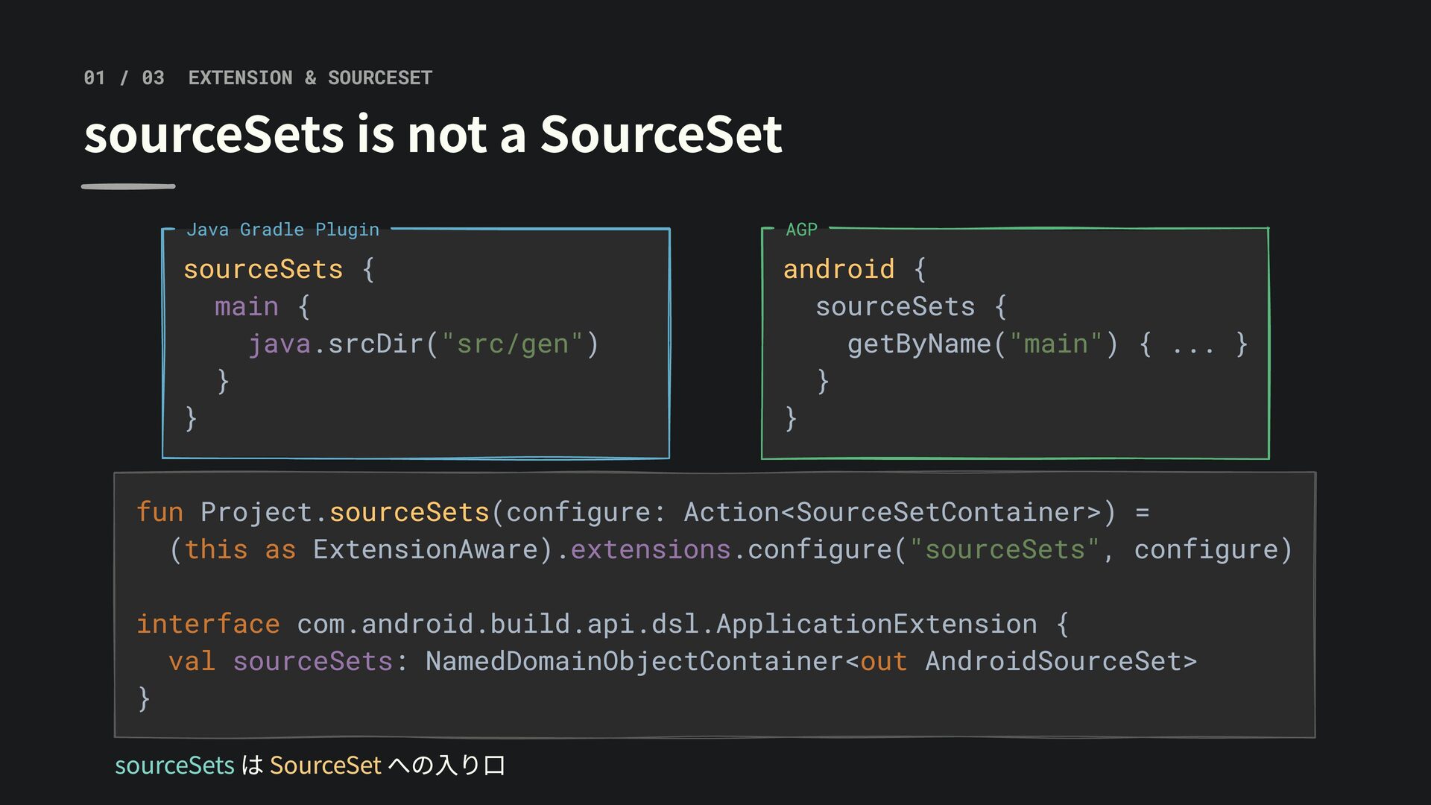1431x805 pixels.
Task: Click the java.srcDir call
Action: point(423,344)
